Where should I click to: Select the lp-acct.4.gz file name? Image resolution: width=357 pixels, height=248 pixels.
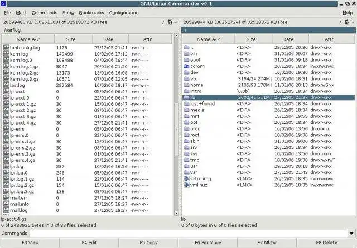coord(23,123)
